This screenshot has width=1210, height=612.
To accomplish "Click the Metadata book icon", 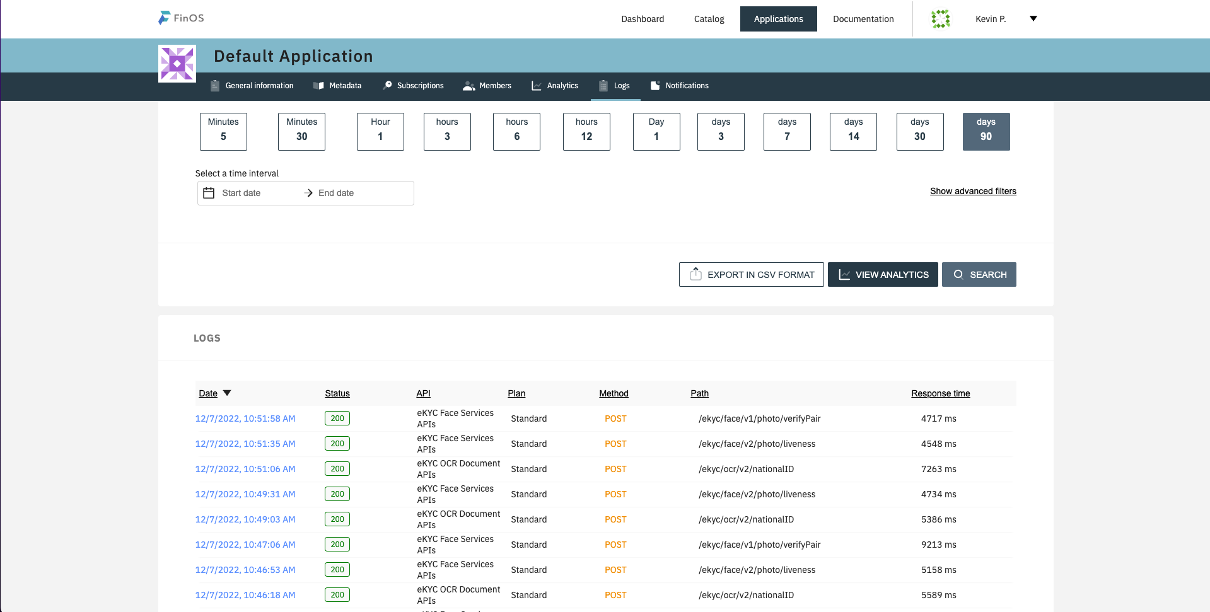I will (318, 86).
